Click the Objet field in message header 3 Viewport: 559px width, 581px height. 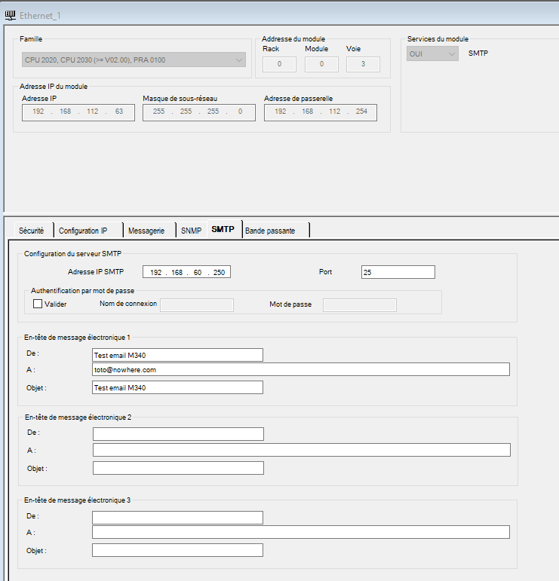pyautogui.click(x=177, y=550)
